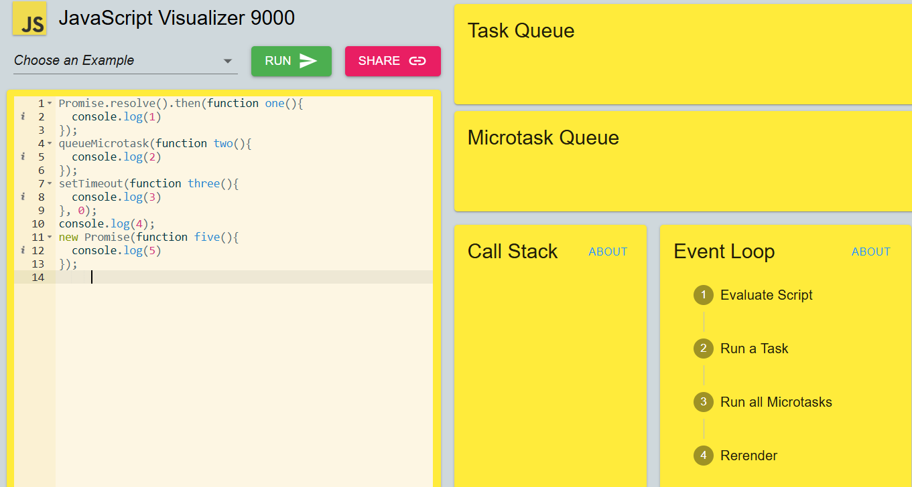Collapse the code fold at line 4
Screen dimensions: 912x487
pos(50,144)
